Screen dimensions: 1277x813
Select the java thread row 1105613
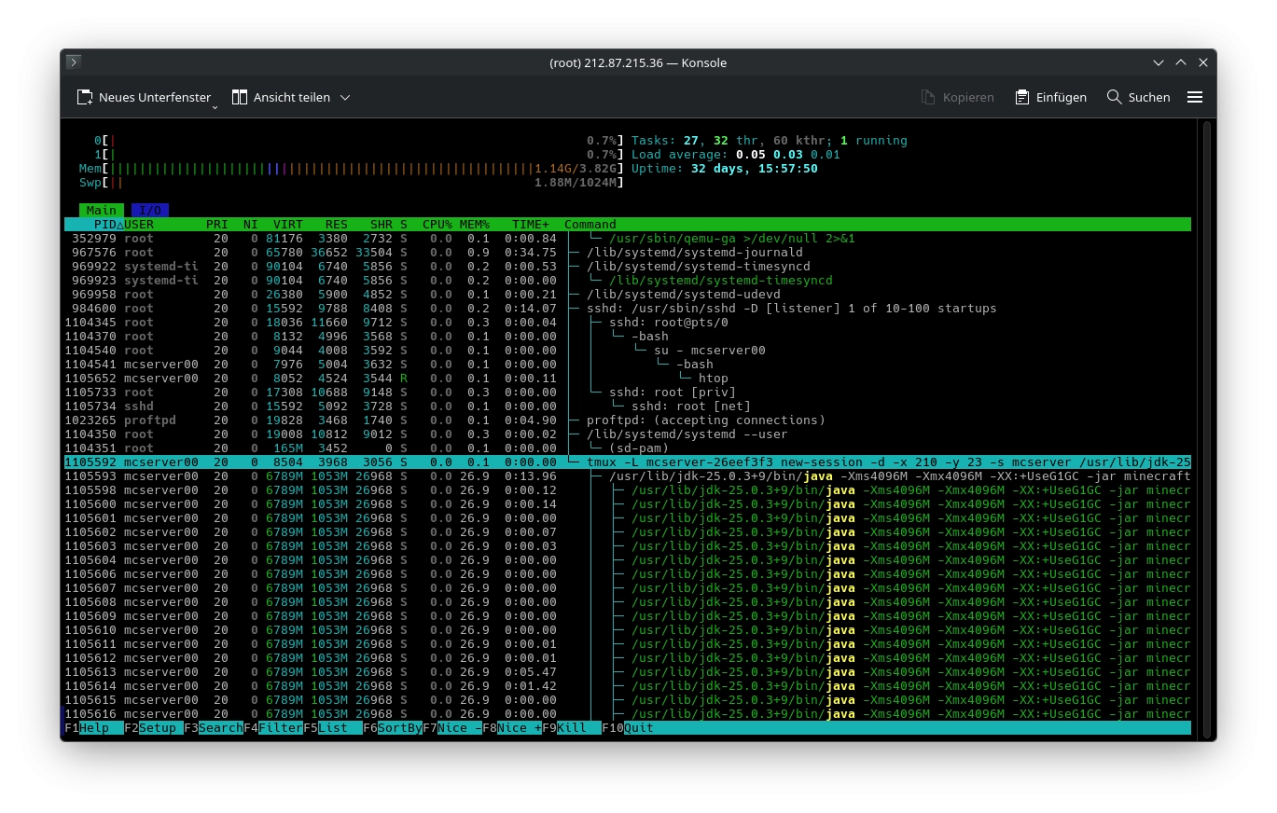(x=628, y=672)
